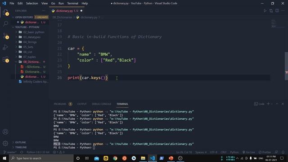Maximize the terminal panel size
This screenshot has width=288, height=162.
277,104
